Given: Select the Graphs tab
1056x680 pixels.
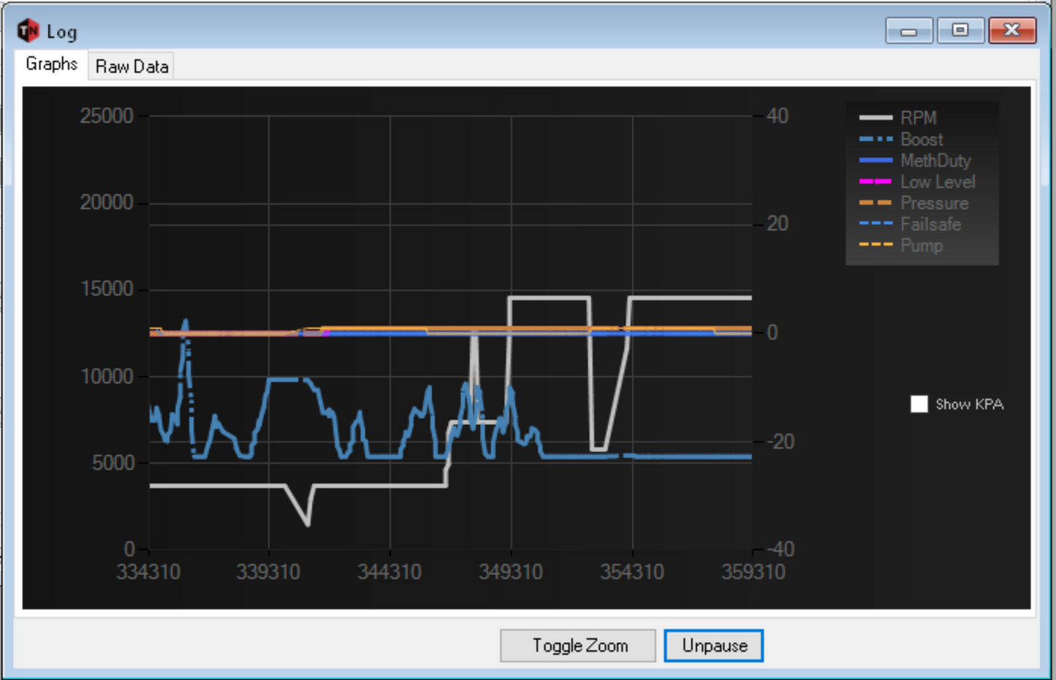Looking at the screenshot, I should [51, 64].
